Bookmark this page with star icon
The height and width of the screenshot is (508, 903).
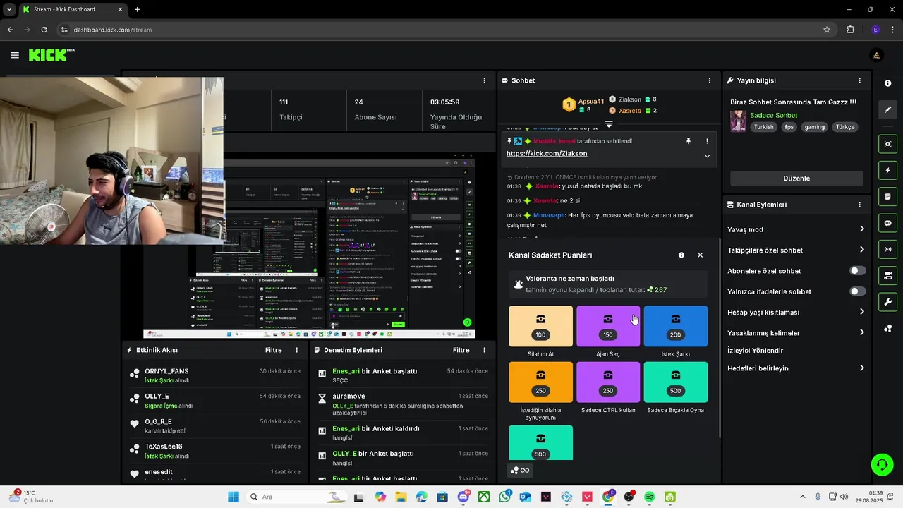coord(827,30)
